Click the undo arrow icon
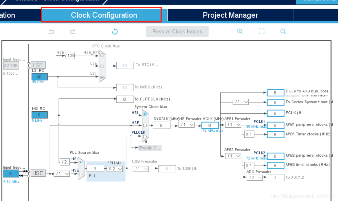The image size is (338, 201). 51,32
